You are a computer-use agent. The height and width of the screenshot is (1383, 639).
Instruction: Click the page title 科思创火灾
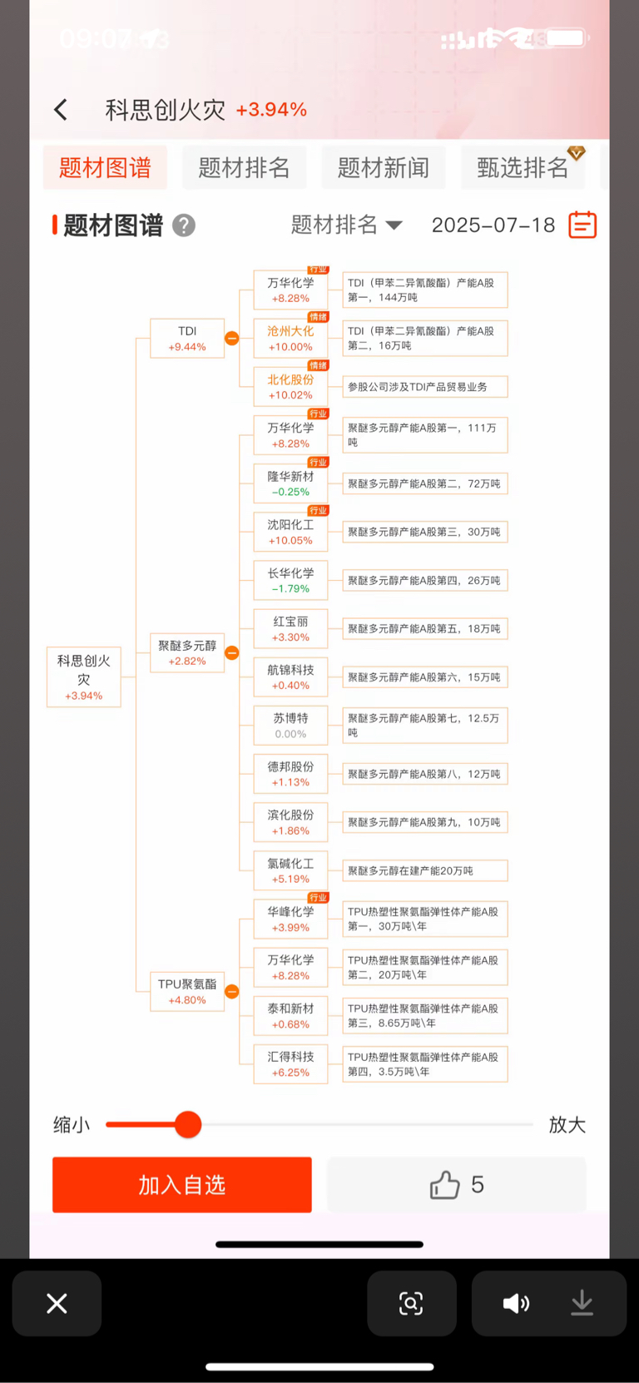[165, 110]
